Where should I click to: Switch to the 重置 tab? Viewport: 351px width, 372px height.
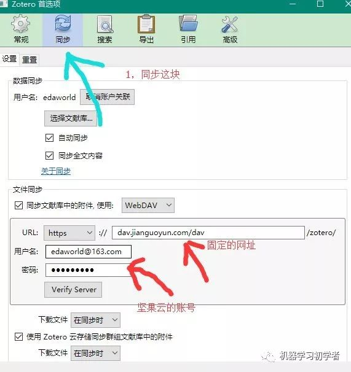(x=30, y=60)
